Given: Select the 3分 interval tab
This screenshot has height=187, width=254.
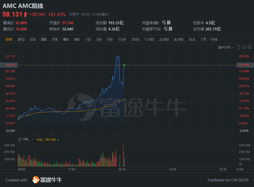Looking at the screenshot, I should [x=99, y=40].
